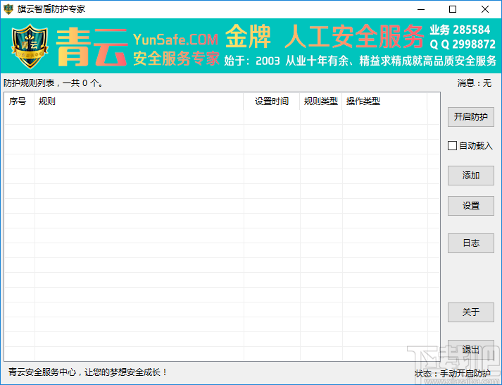Screen dimensions: 502x385
Task: Exit the app with 退出 button
Action: click(x=470, y=350)
